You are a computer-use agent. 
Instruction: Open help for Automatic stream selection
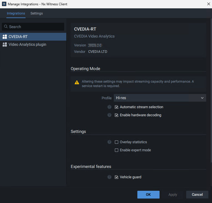coord(109,107)
